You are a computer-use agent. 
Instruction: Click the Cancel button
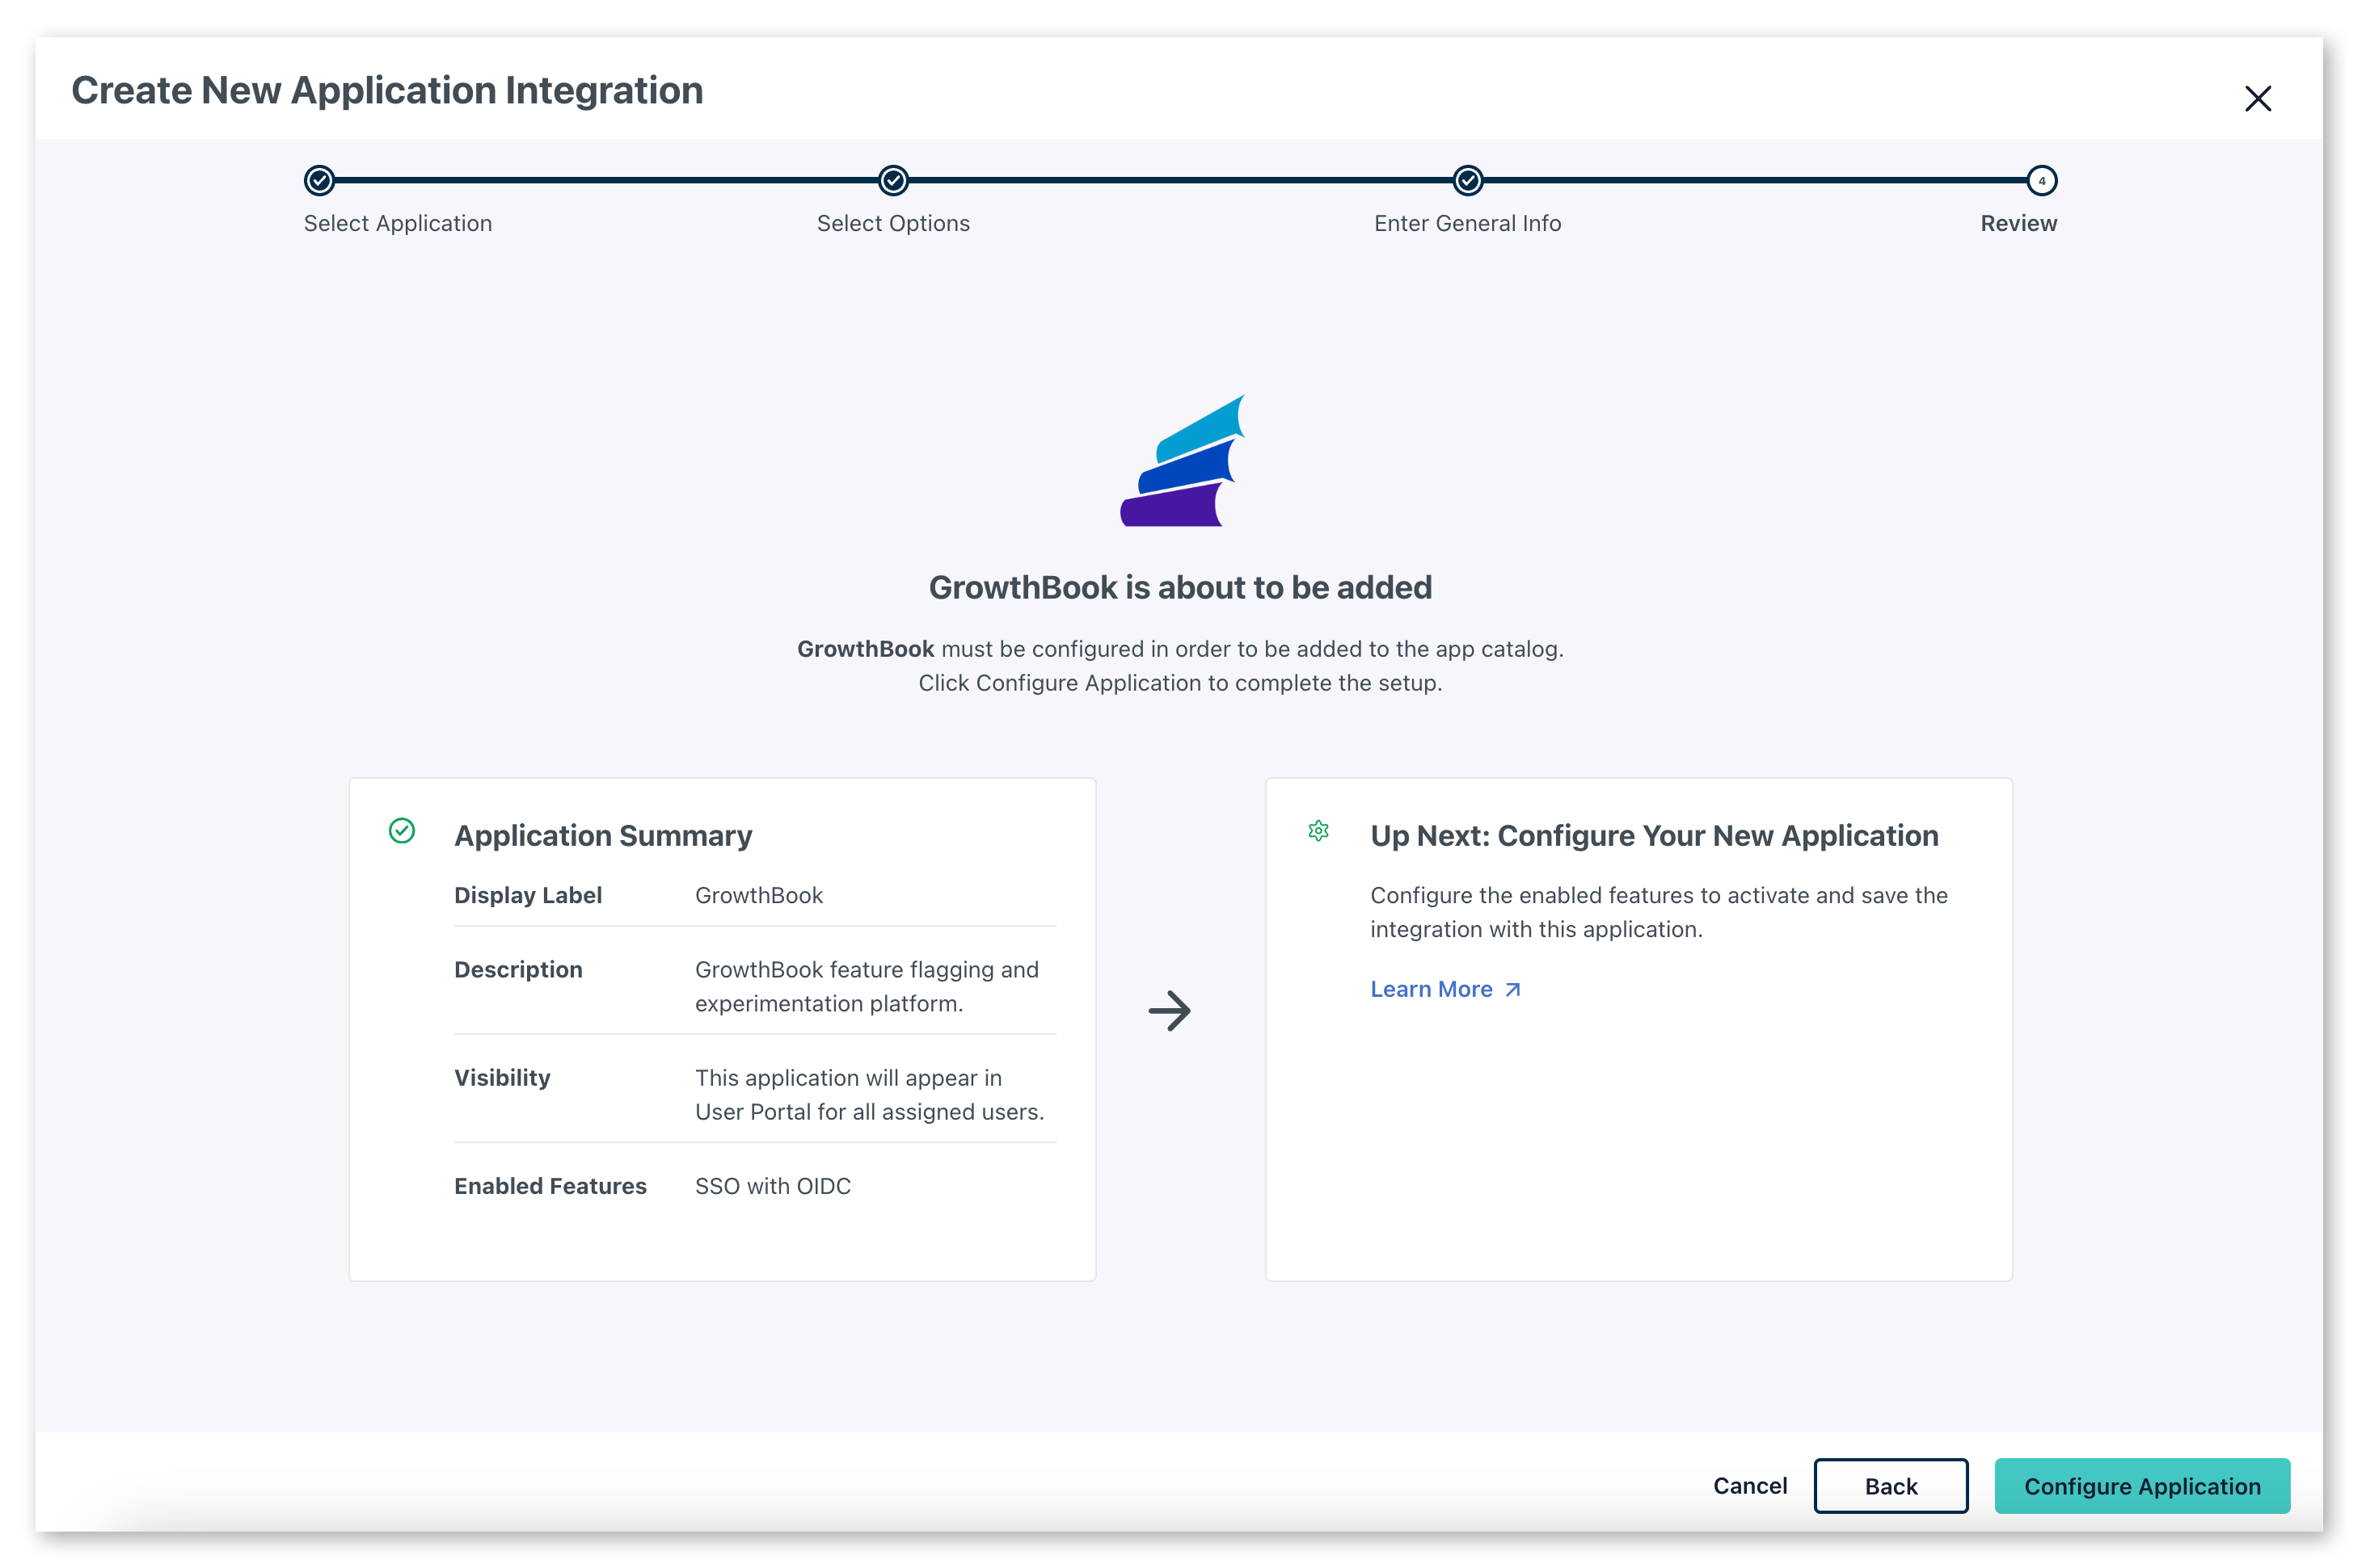pyautogui.click(x=1750, y=1485)
